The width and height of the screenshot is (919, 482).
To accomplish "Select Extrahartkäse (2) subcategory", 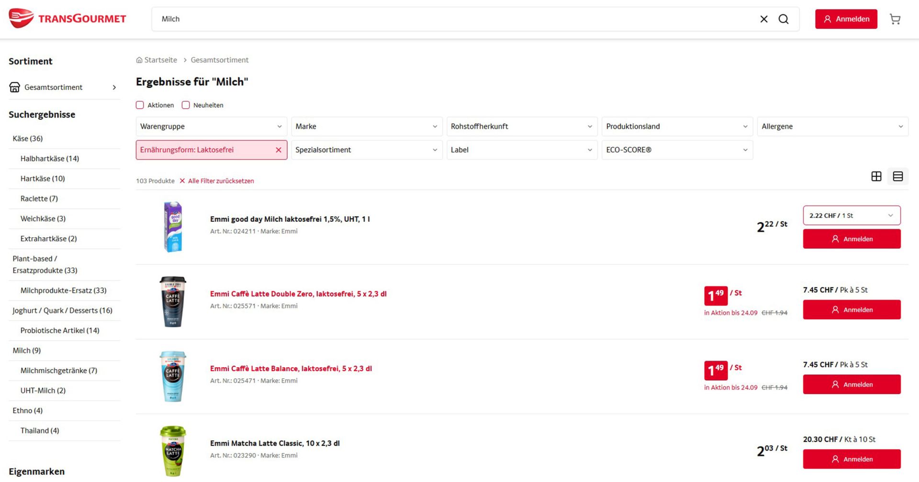I will tap(49, 239).
